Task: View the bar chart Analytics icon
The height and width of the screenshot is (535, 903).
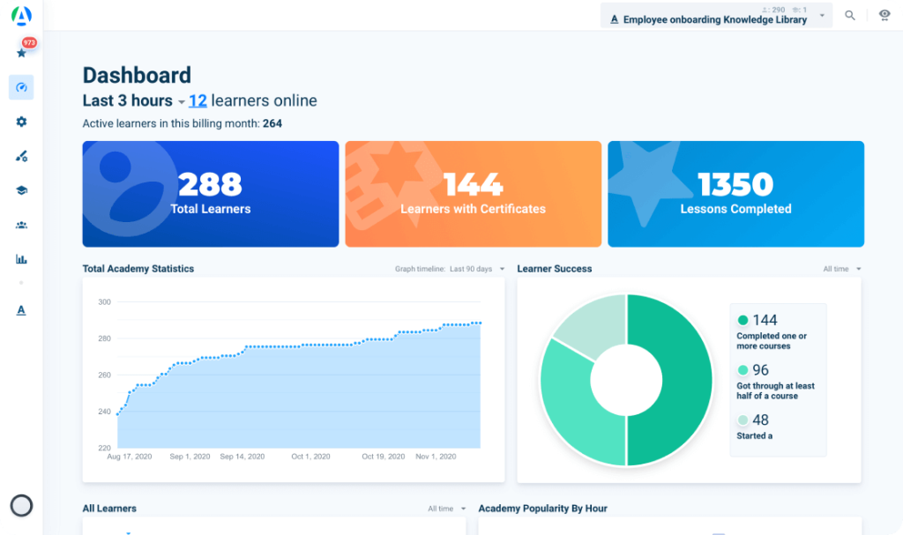Action: coord(19,258)
